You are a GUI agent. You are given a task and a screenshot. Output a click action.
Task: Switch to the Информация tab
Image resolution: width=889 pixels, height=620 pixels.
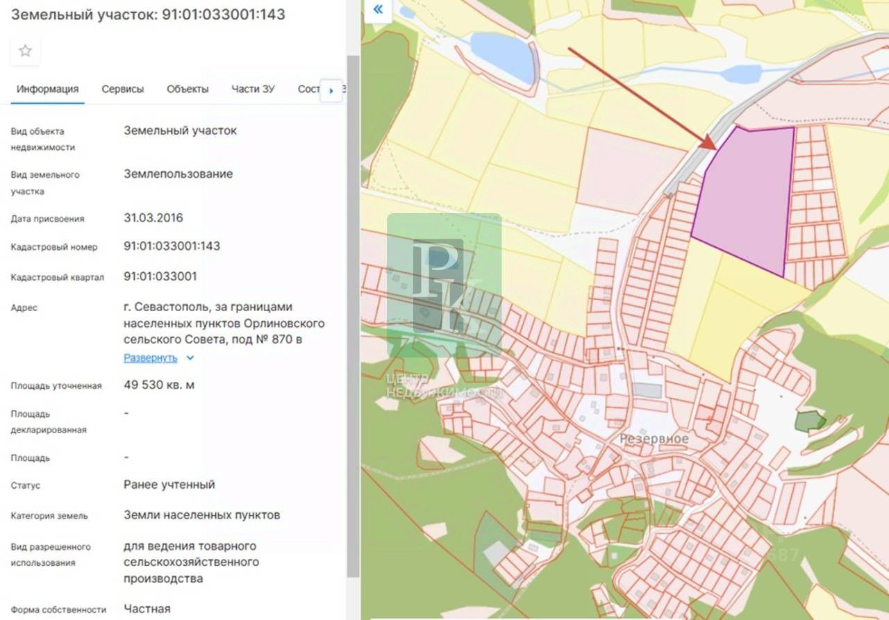pyautogui.click(x=48, y=89)
